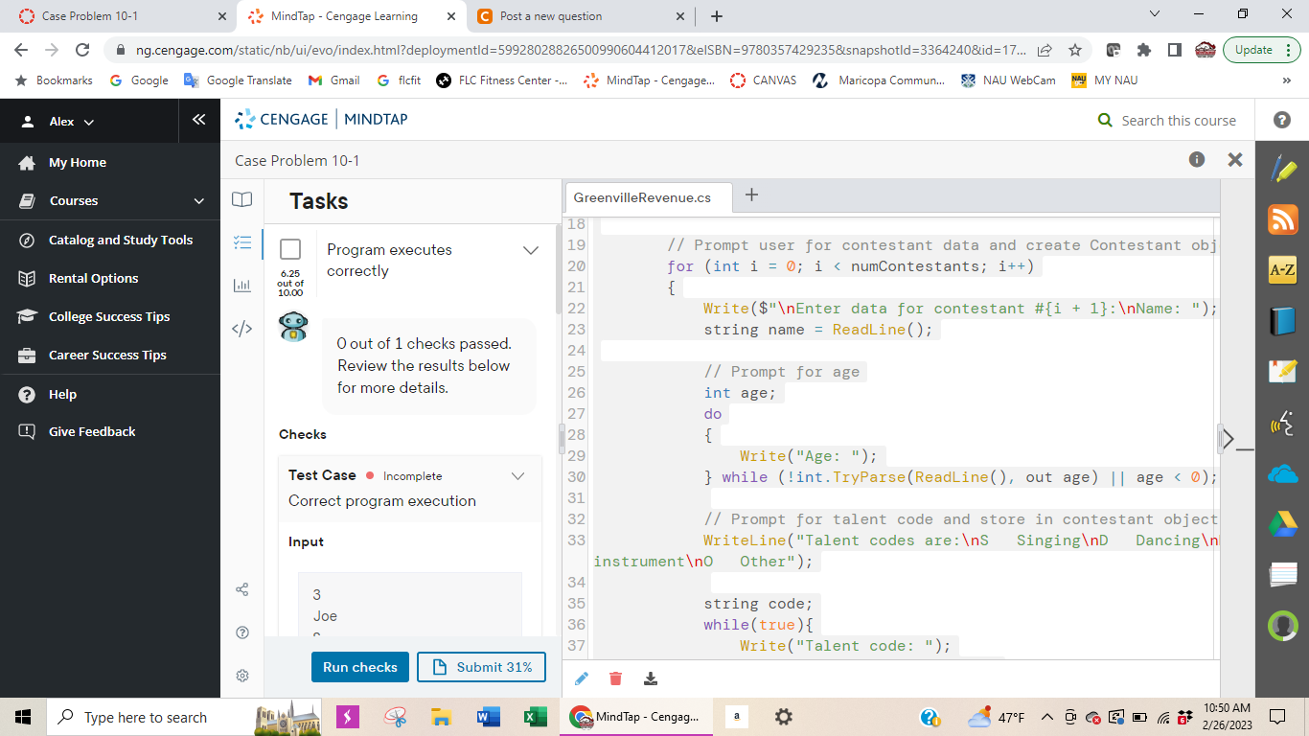Open the A-Z glossary app
This screenshot has height=736, width=1309.
(x=1282, y=270)
